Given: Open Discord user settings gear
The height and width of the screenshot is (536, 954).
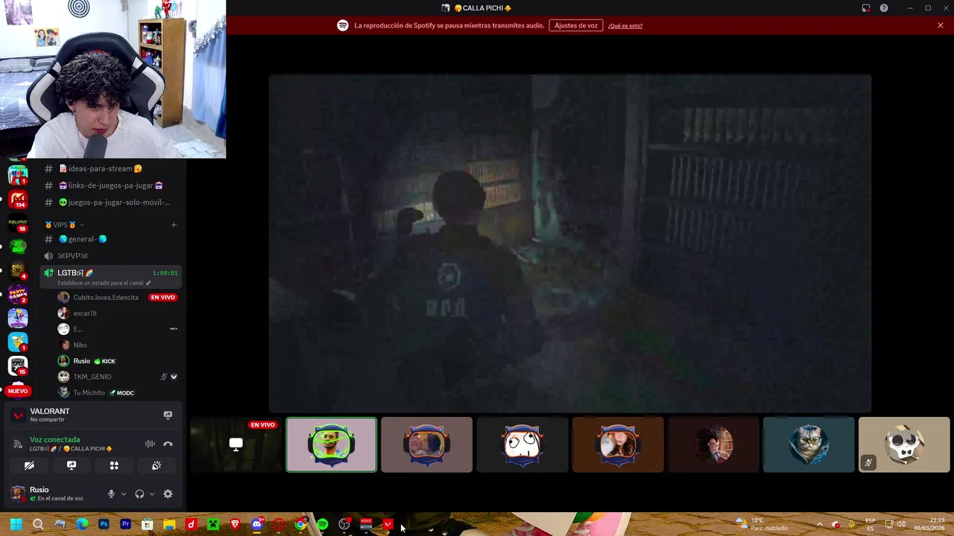Looking at the screenshot, I should pos(168,494).
